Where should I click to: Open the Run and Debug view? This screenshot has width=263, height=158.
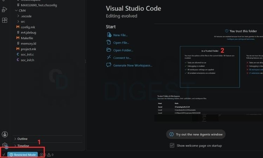tap(5, 9)
